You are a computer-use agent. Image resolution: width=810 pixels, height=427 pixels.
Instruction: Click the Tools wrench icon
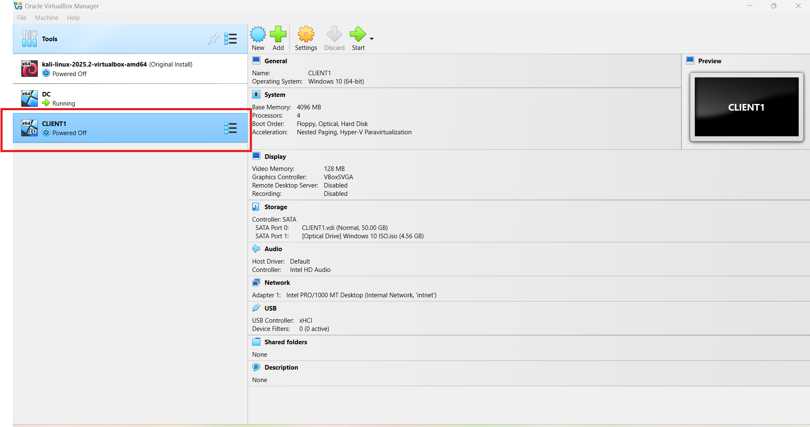(30, 39)
